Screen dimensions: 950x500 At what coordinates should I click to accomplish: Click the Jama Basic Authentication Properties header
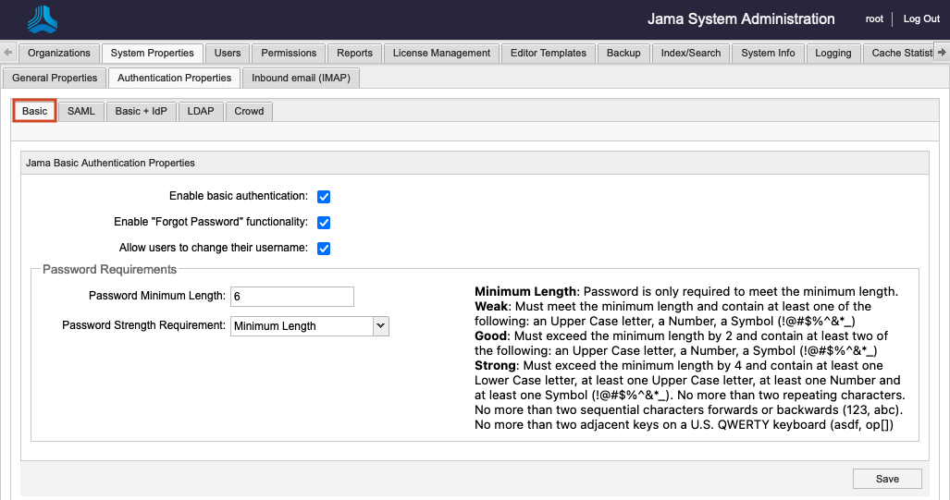110,163
